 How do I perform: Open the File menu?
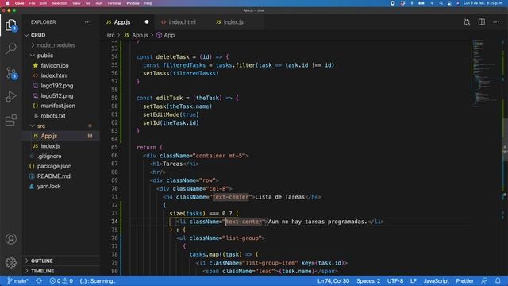click(32, 3)
